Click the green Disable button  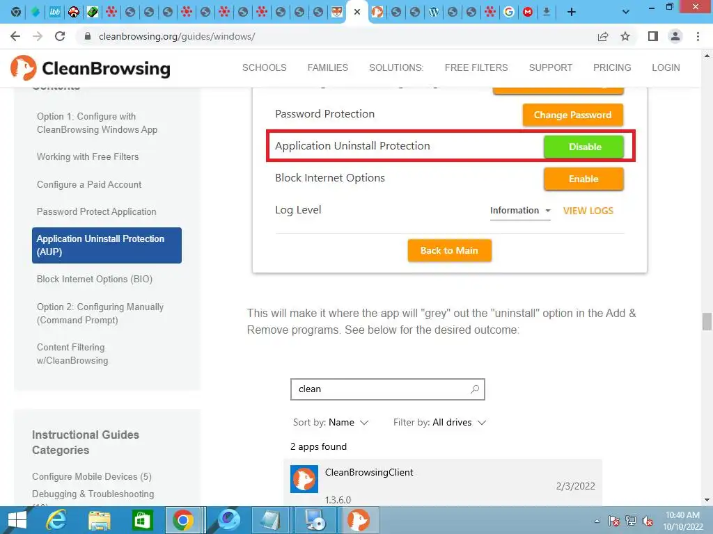coord(584,147)
